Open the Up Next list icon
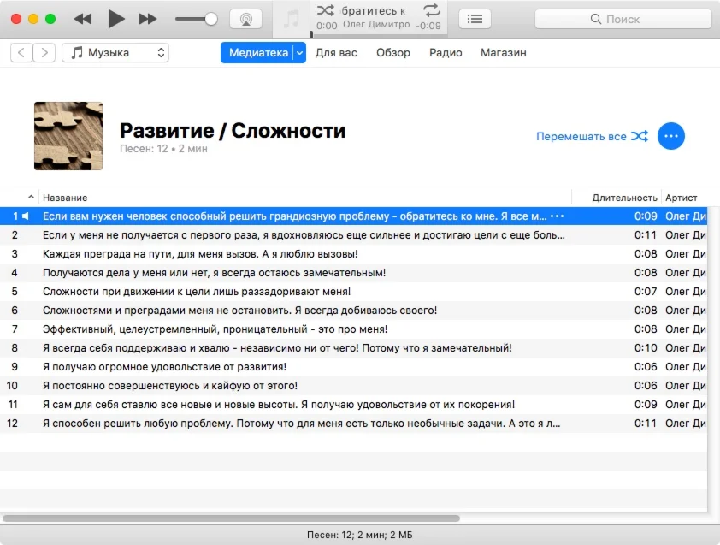The image size is (720, 545). [475, 19]
